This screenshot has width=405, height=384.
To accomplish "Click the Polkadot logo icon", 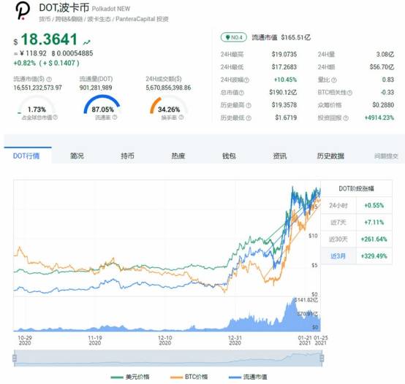I will [x=23, y=11].
